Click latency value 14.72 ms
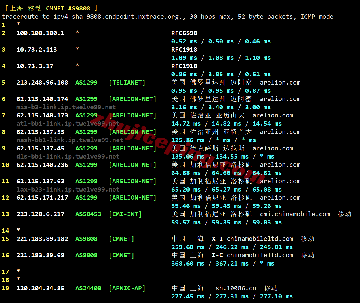 pyautogui.click(x=186, y=124)
